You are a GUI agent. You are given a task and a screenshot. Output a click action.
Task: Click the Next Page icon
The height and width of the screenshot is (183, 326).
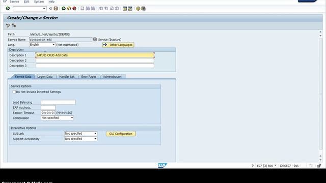pyautogui.click(x=112, y=9)
